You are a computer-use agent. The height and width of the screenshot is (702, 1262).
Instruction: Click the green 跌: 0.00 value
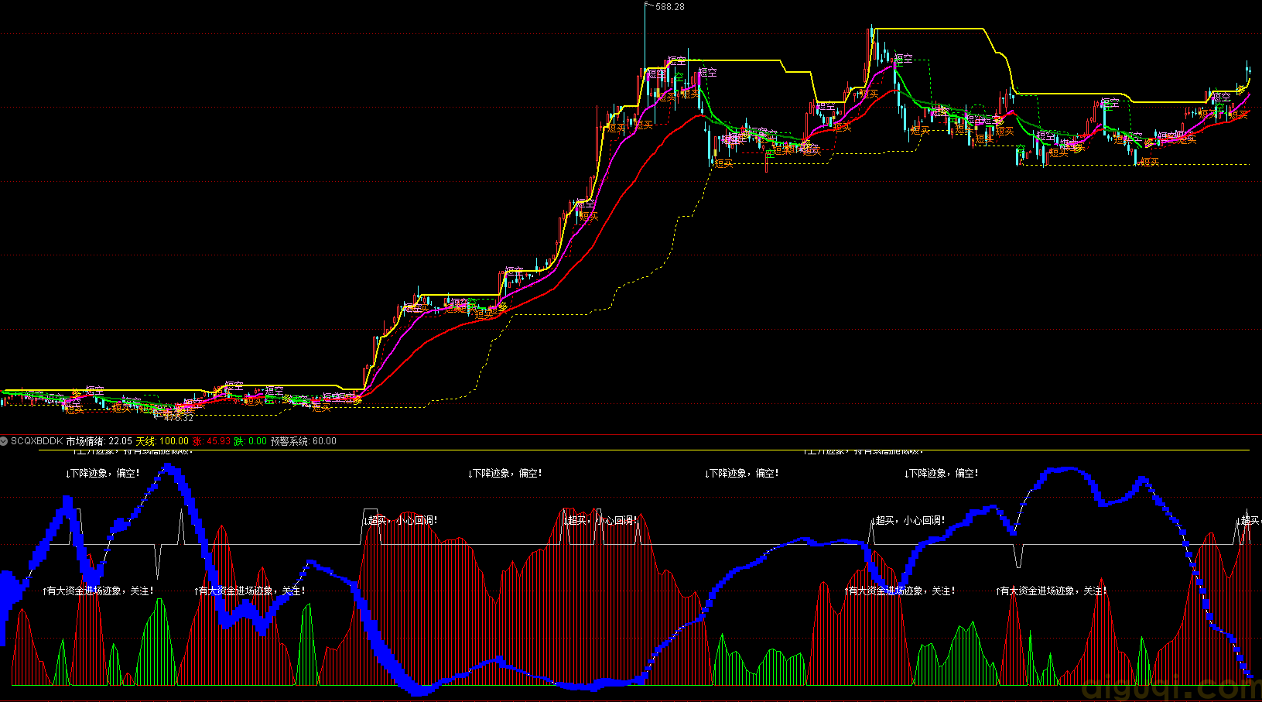tap(250, 441)
